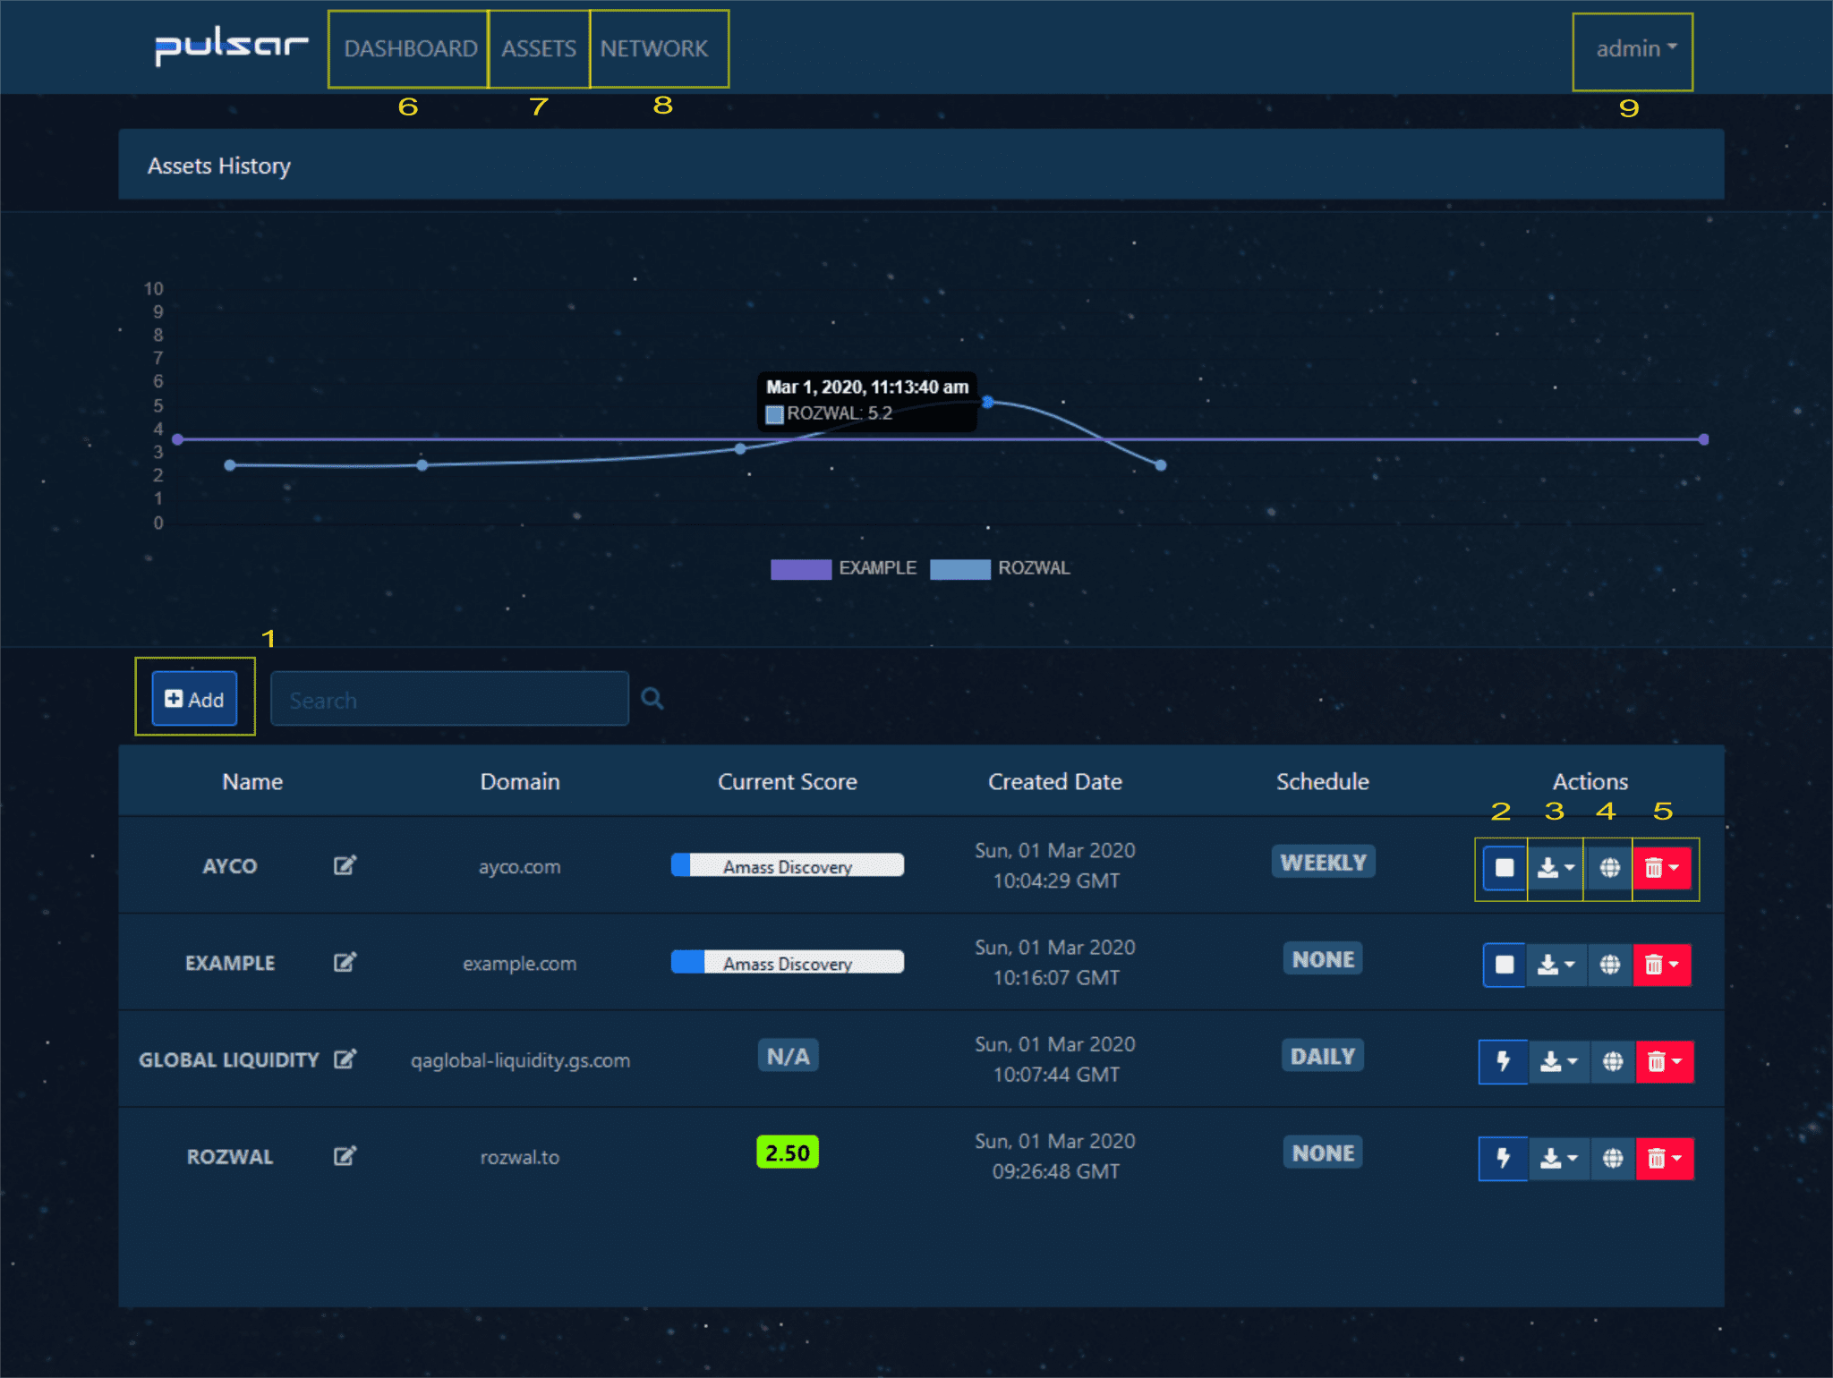
Task: Stop the running AYCO scan
Action: click(1505, 868)
